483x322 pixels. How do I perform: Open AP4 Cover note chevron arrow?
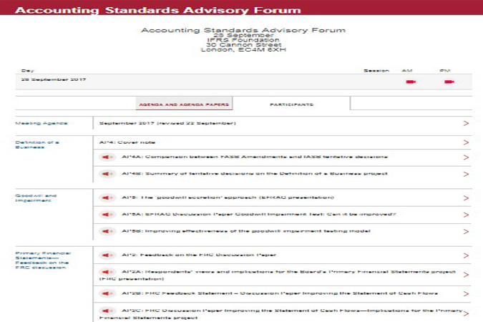pyautogui.click(x=466, y=142)
